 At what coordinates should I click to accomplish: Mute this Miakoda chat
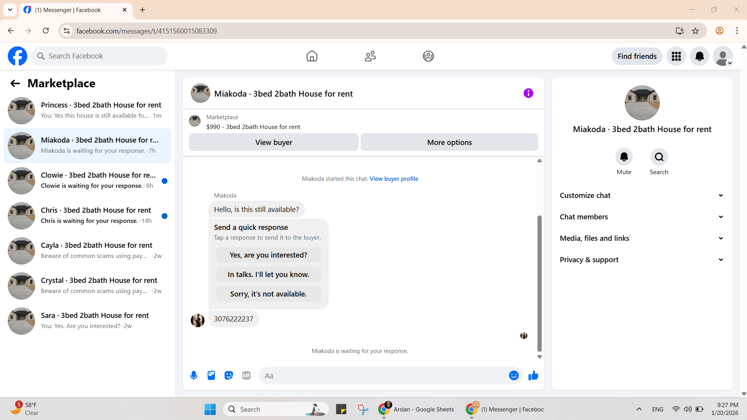pos(624,157)
